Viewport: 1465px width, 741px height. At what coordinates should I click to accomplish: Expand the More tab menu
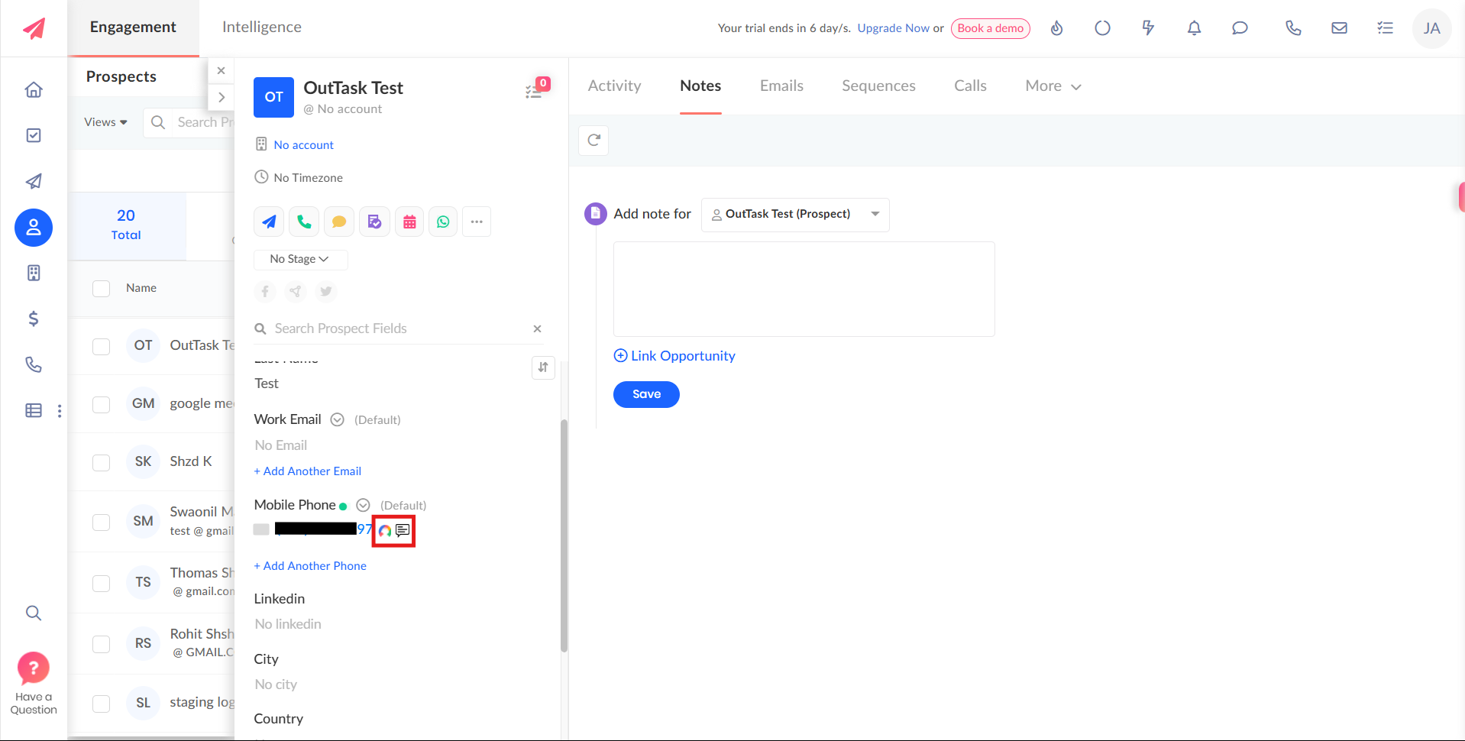pyautogui.click(x=1053, y=86)
